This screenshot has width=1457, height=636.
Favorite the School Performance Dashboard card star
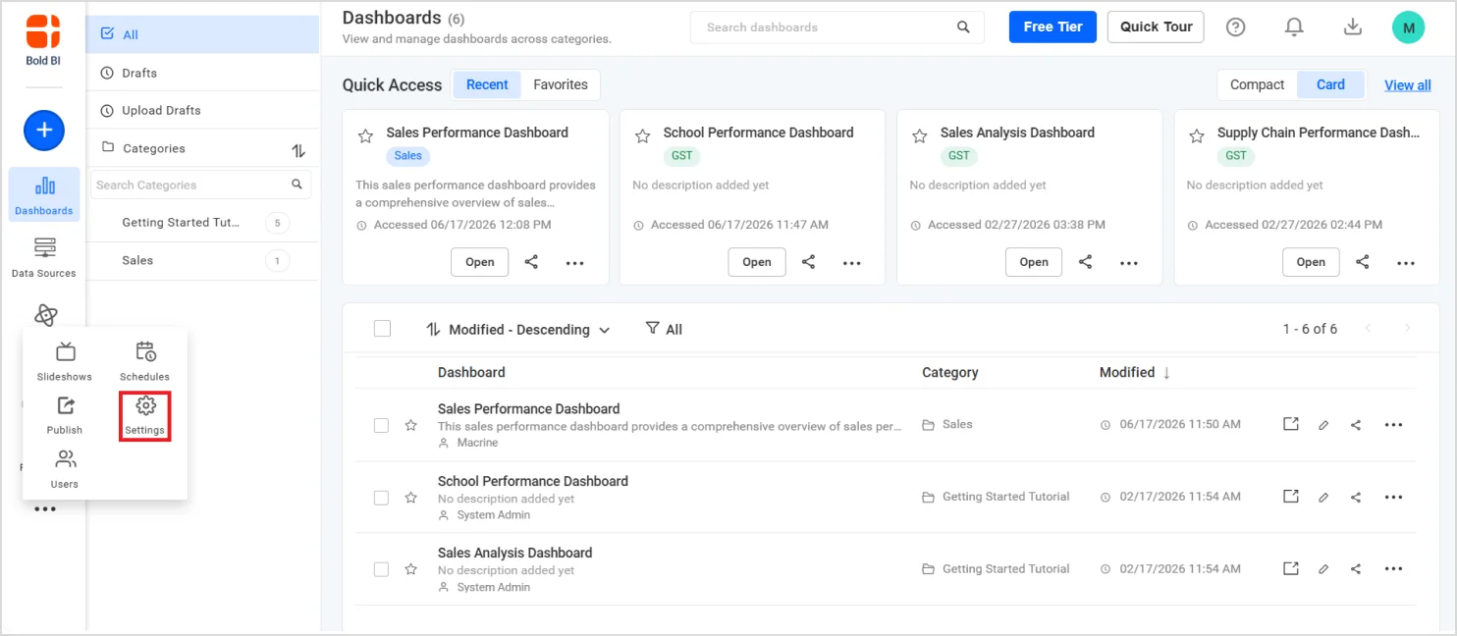(x=642, y=136)
